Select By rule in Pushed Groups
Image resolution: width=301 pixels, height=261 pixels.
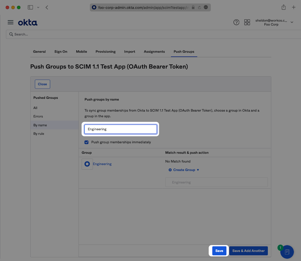pyautogui.click(x=39, y=134)
